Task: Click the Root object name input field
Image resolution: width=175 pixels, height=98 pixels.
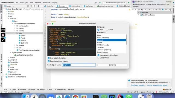Action: click(79, 65)
